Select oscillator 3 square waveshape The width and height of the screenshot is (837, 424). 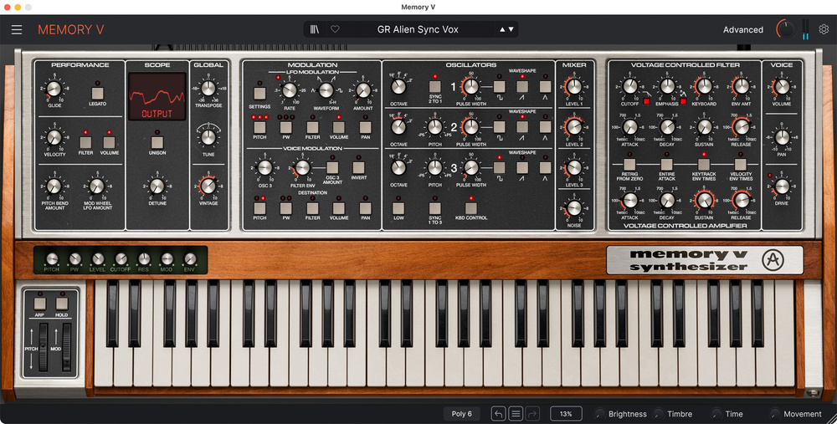(x=499, y=167)
